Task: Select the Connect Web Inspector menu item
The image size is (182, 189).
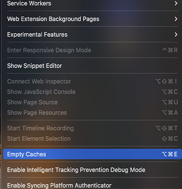Action: click(x=92, y=81)
